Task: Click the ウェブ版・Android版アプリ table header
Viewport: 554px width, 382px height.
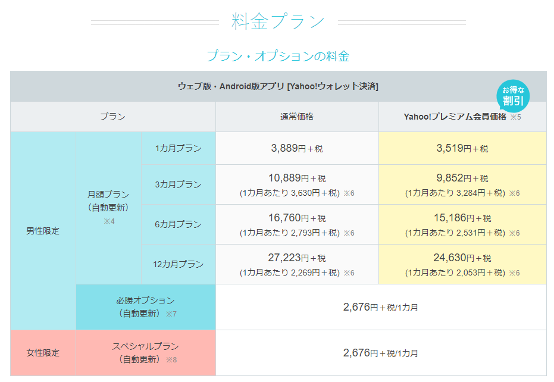Action: tap(278, 86)
